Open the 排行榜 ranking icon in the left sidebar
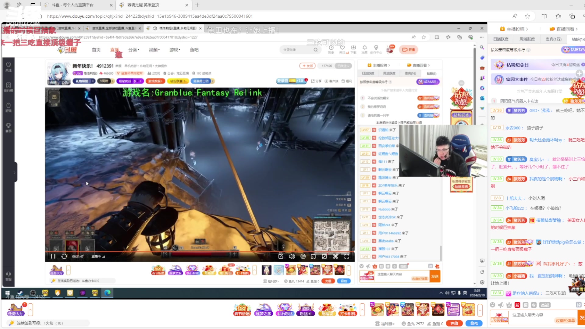 (x=8, y=87)
